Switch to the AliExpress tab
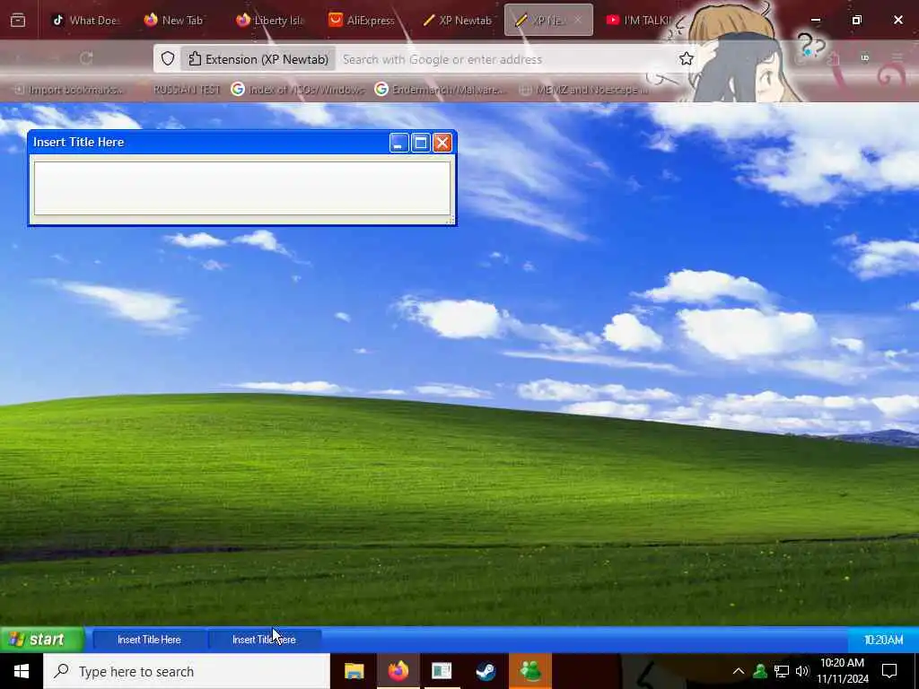919x689 pixels. (363, 20)
